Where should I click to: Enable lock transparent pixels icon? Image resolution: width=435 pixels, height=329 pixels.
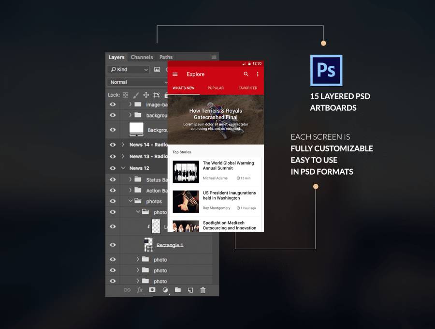point(125,95)
